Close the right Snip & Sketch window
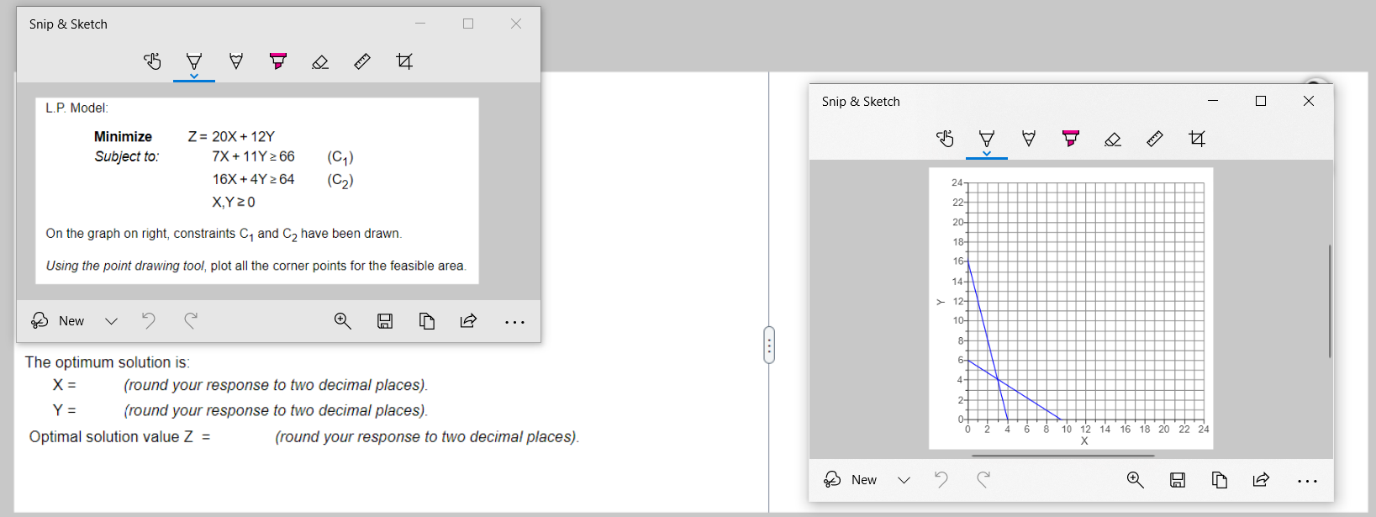Viewport: 1376px width, 517px height. point(1309,101)
